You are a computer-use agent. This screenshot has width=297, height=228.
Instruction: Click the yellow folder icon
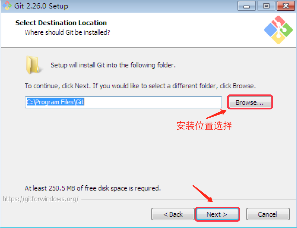[33, 65]
